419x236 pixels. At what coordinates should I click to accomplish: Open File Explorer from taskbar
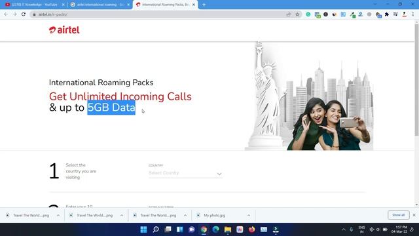pyautogui.click(x=228, y=229)
